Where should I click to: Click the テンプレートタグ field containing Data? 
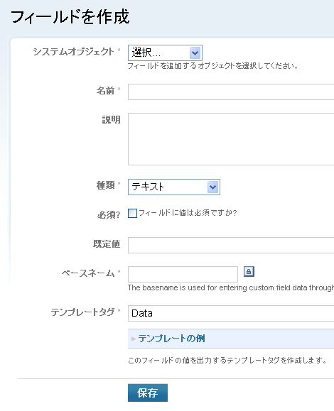click(231, 313)
